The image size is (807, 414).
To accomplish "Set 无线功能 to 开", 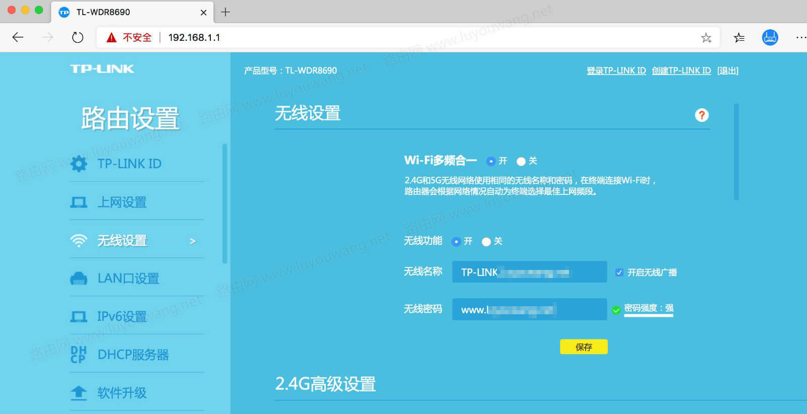I will click(x=456, y=242).
